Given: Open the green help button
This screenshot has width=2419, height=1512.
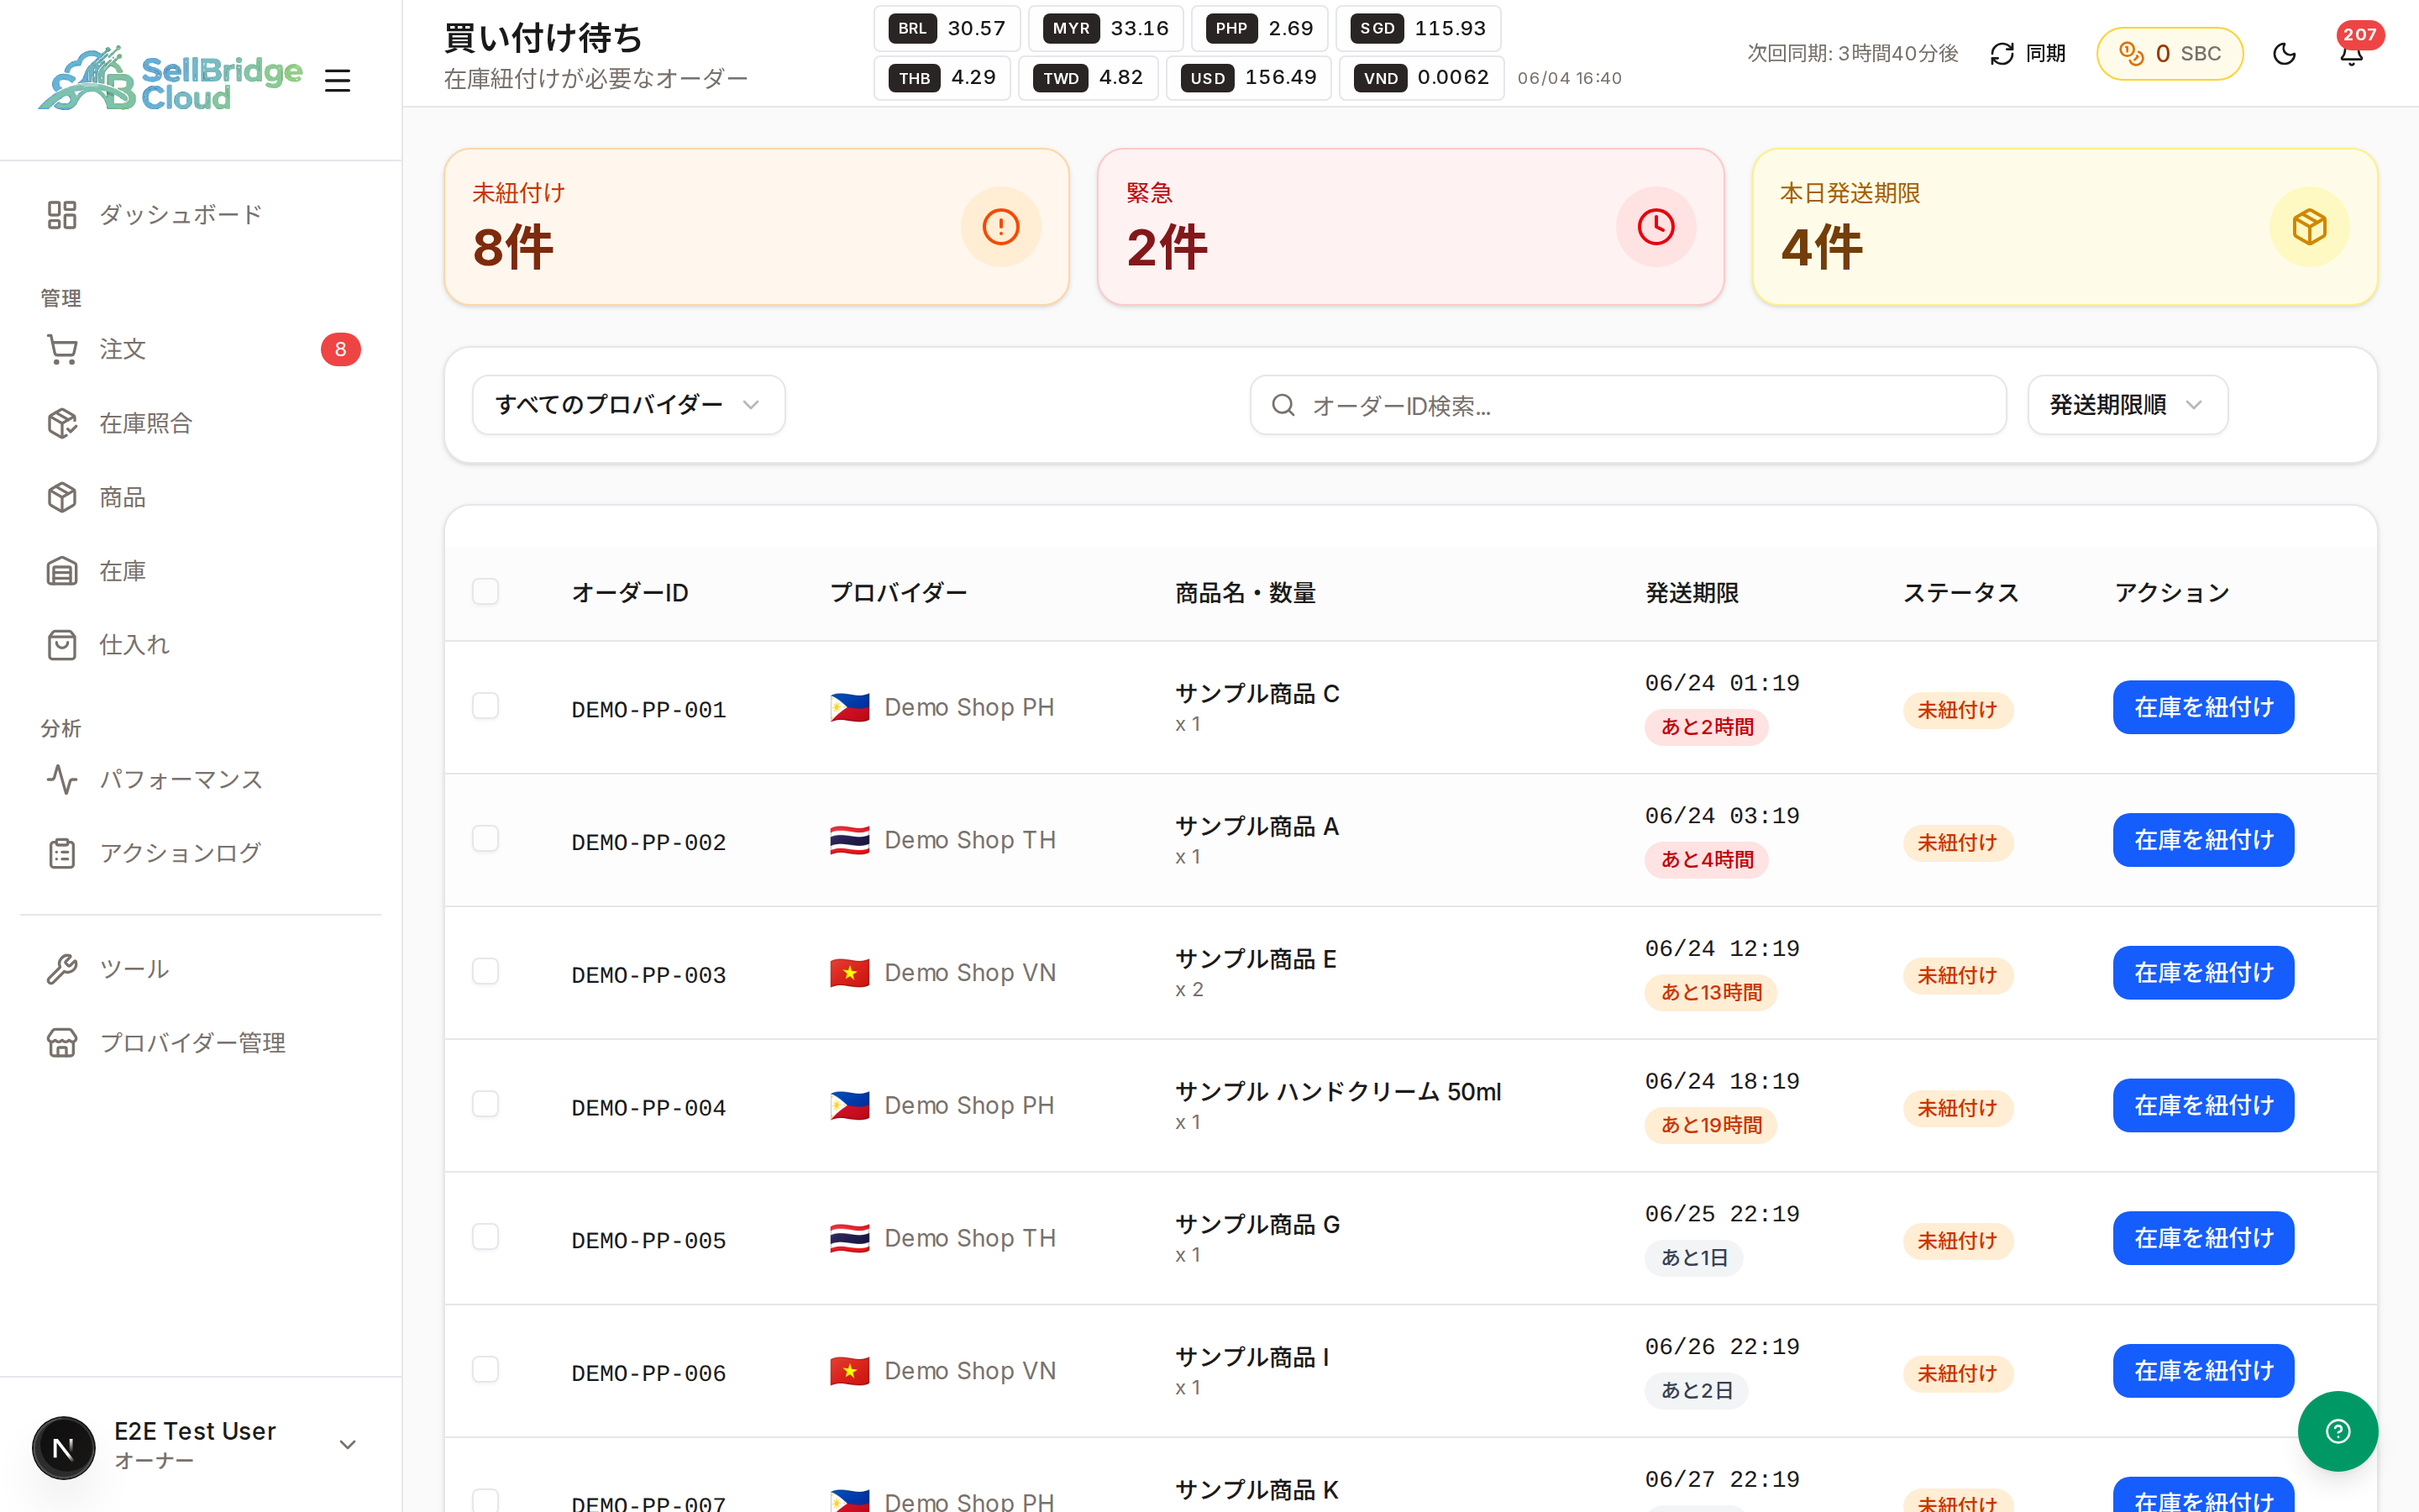Looking at the screenshot, I should coord(2337,1431).
